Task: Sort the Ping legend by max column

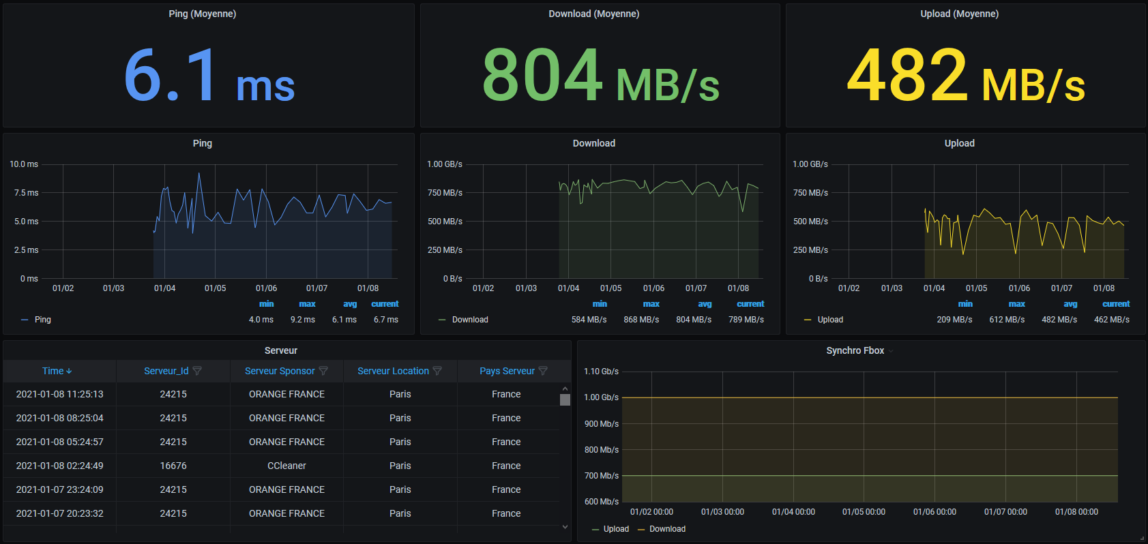Action: point(307,304)
